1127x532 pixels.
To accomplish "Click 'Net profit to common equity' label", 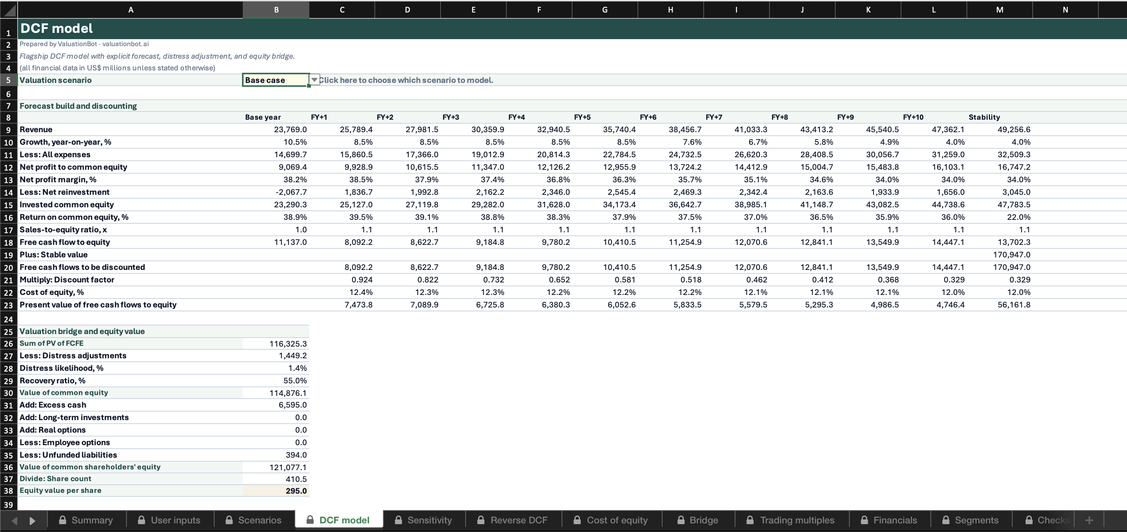I will pos(73,167).
